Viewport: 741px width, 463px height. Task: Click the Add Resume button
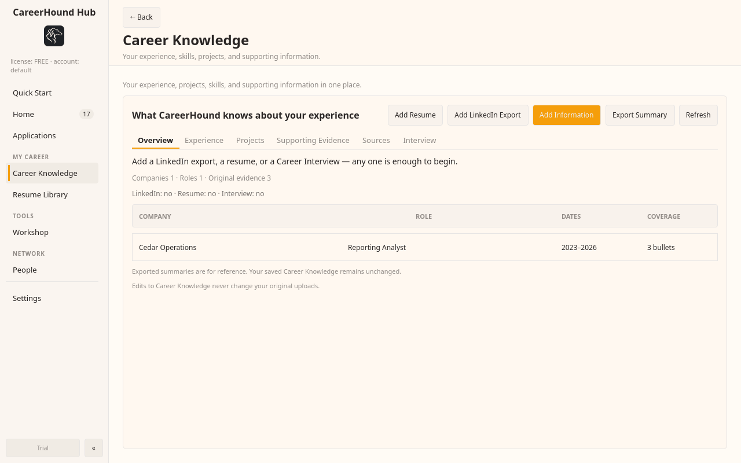[x=415, y=115]
